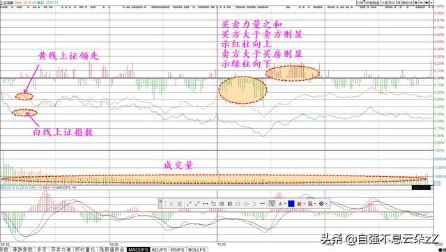Switch to the 即时量比 indicator tab
This screenshot has height=252, width=446.
85,249
